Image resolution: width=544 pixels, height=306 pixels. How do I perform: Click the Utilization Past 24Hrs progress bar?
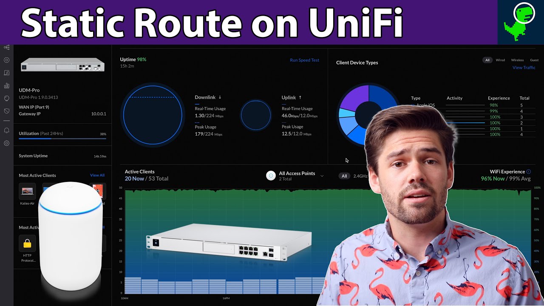pos(62,139)
